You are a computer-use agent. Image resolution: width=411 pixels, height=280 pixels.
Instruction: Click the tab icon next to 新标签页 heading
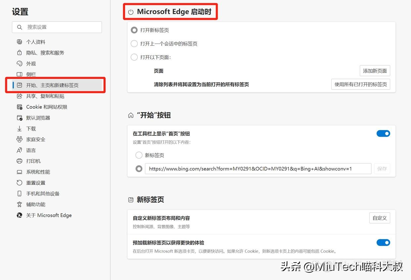coord(131,200)
